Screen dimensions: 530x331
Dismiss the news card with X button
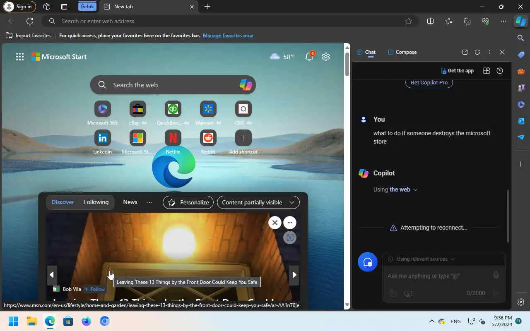275,223
